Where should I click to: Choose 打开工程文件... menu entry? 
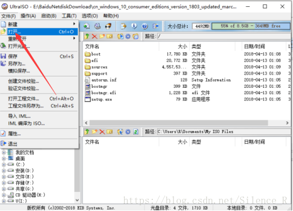[39, 98]
